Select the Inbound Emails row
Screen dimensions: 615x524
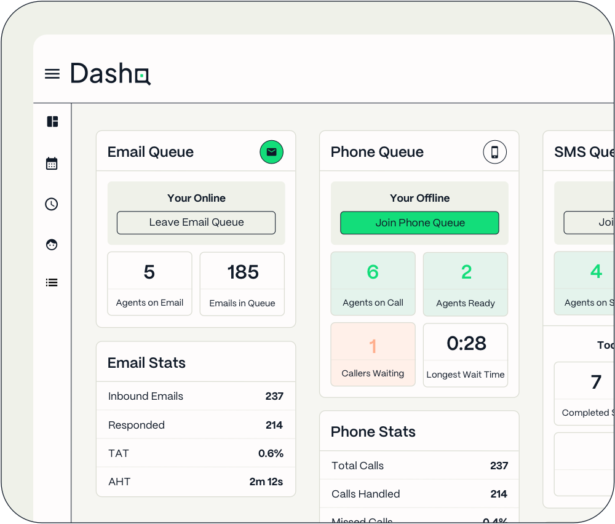pos(196,396)
